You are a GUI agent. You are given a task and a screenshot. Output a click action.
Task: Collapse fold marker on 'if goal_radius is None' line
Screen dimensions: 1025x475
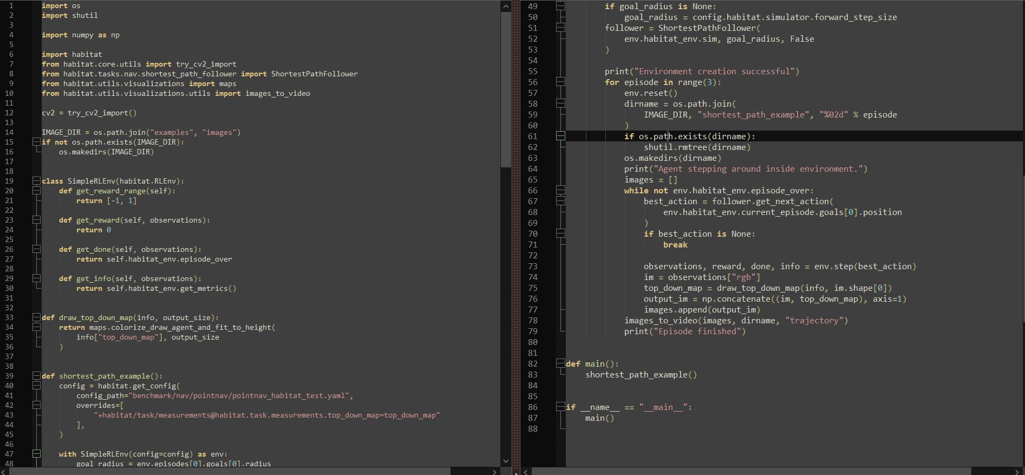tap(561, 6)
